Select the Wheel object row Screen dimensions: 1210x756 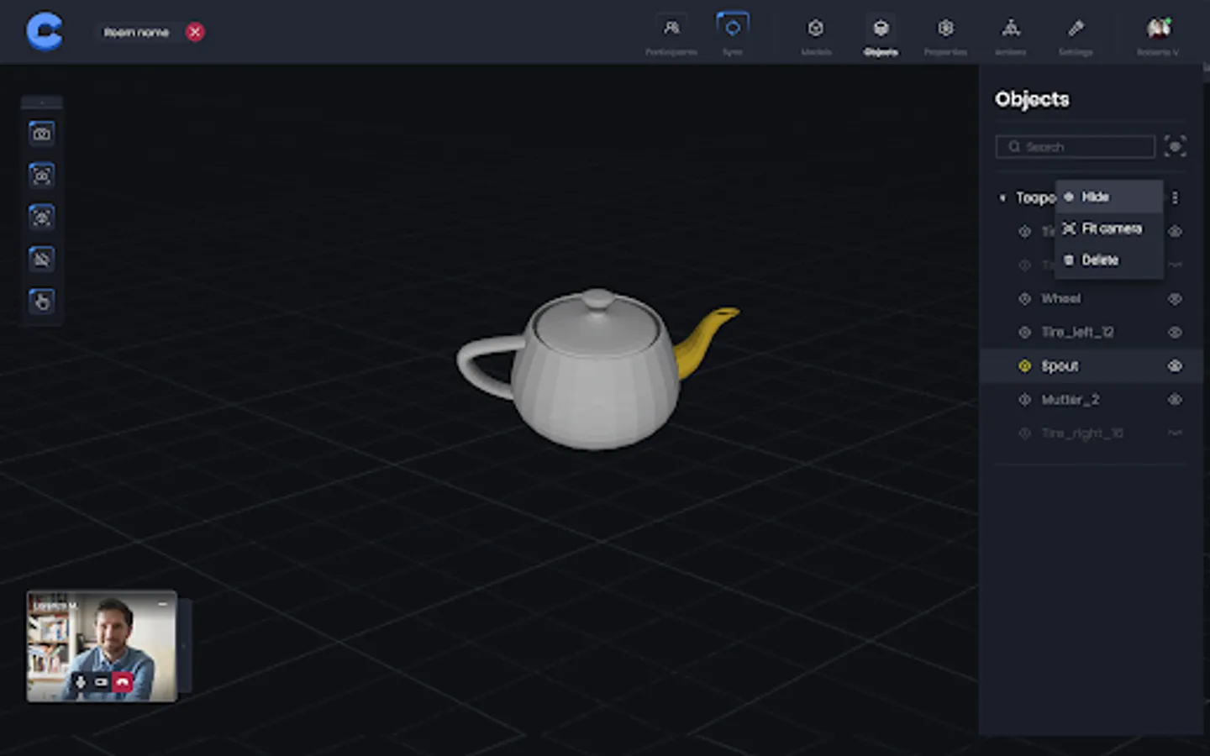(x=1091, y=298)
